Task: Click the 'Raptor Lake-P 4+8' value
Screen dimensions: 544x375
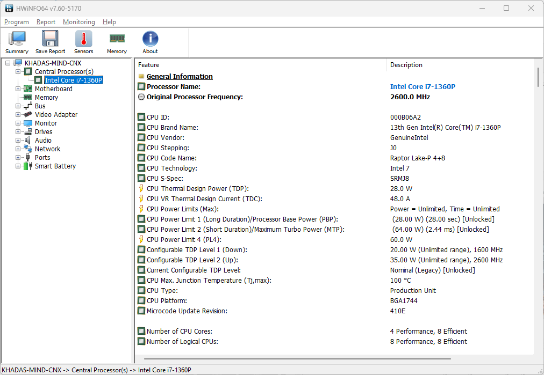Action: 417,158
